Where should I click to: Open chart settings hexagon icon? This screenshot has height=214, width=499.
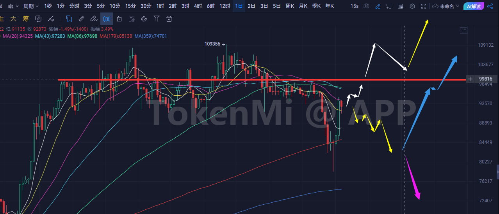tap(412, 6)
